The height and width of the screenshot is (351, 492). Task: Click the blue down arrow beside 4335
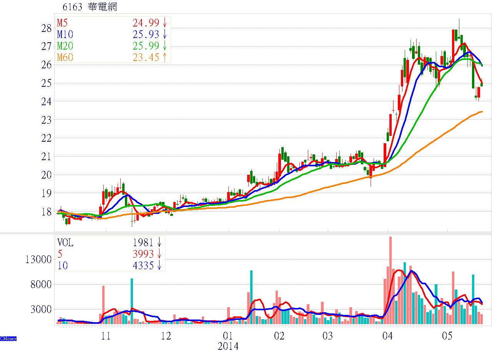160,265
